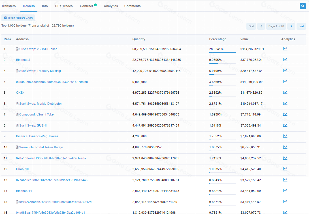Open address 0x5a52e96bacdabb82fd05763e25335261b270efcb
Viewport: 309px width, 214px height.
click(52, 82)
